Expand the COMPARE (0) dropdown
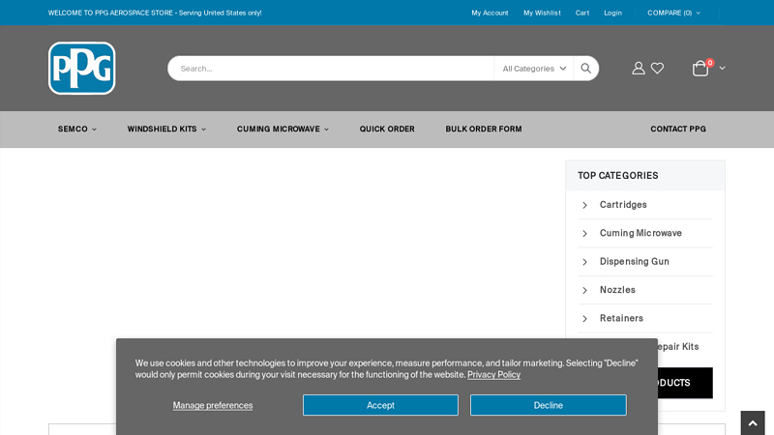 point(673,13)
